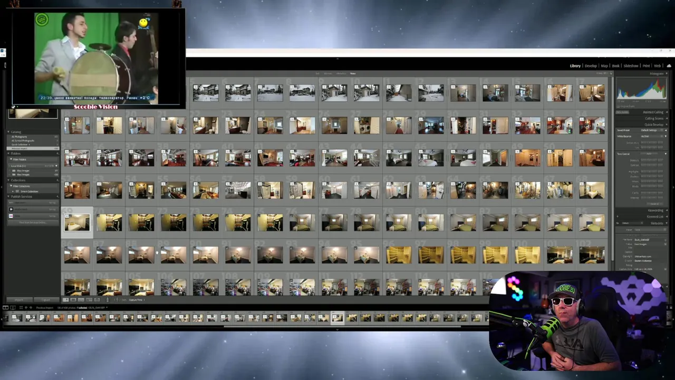Image resolution: width=675 pixels, height=380 pixels.
Task: Collapse the Quick Develop panel
Action: point(667,125)
